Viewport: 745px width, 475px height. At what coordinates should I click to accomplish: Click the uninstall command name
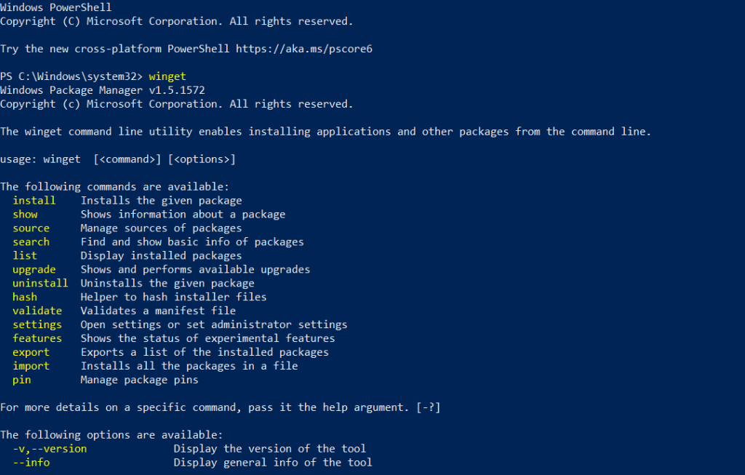click(x=40, y=283)
